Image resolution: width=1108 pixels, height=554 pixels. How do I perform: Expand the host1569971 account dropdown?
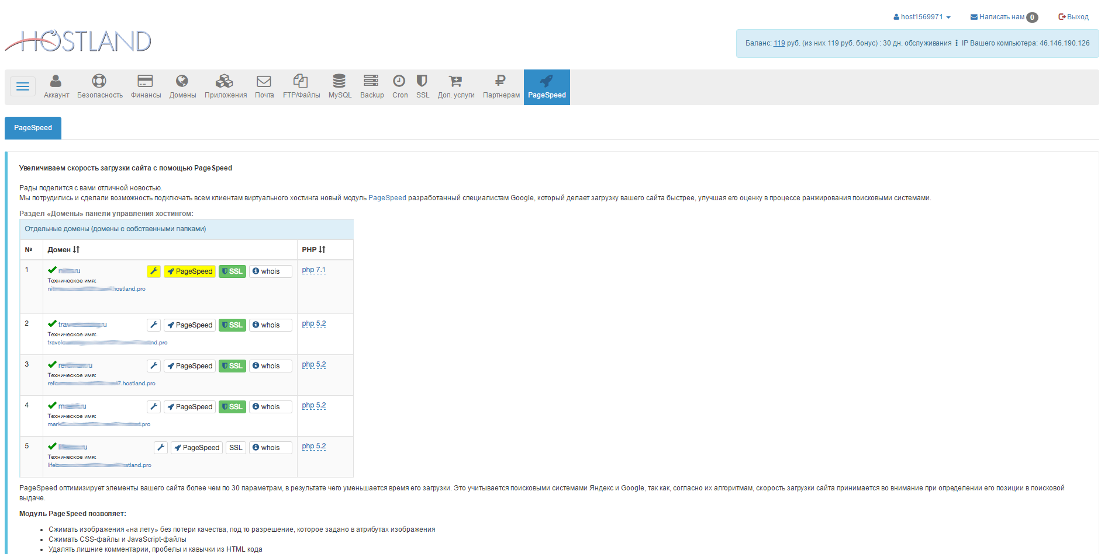point(922,17)
